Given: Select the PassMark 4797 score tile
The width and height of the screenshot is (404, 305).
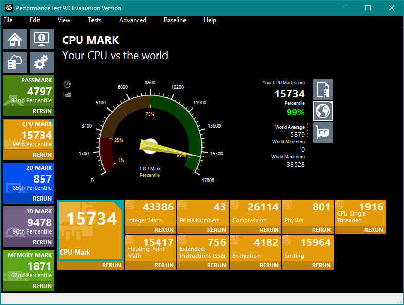Looking at the screenshot, I should [29, 91].
